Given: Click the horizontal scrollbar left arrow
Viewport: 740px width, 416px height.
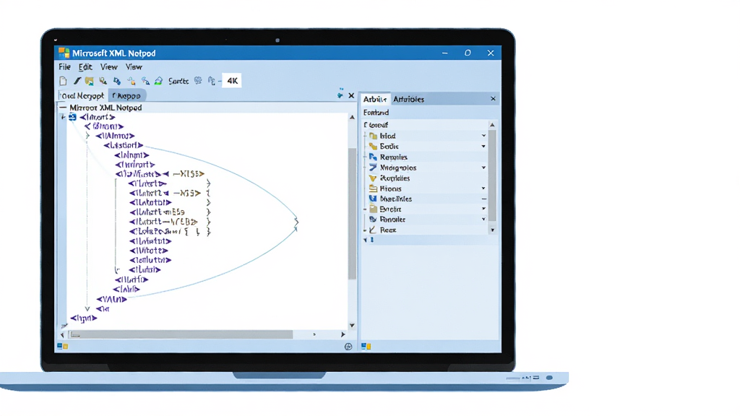Looking at the screenshot, I should tap(62, 335).
